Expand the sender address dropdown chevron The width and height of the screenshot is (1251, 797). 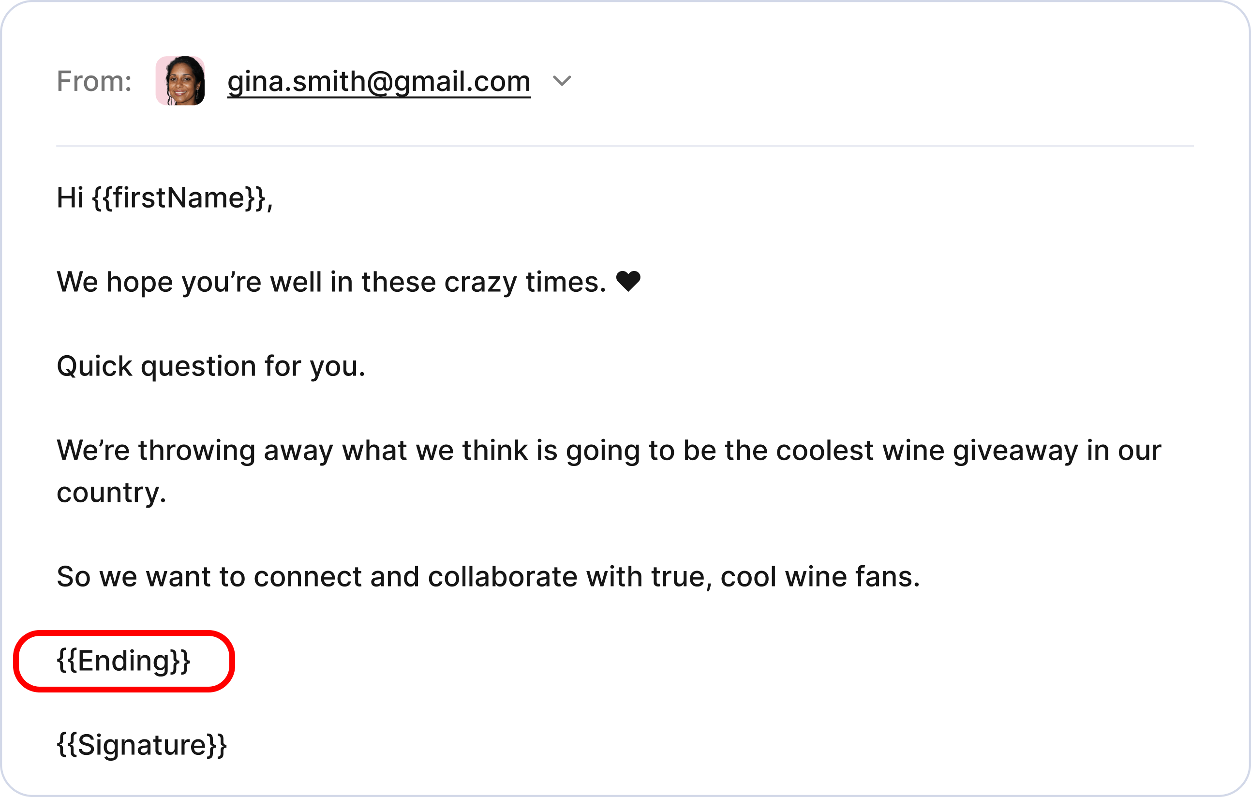[x=562, y=81]
